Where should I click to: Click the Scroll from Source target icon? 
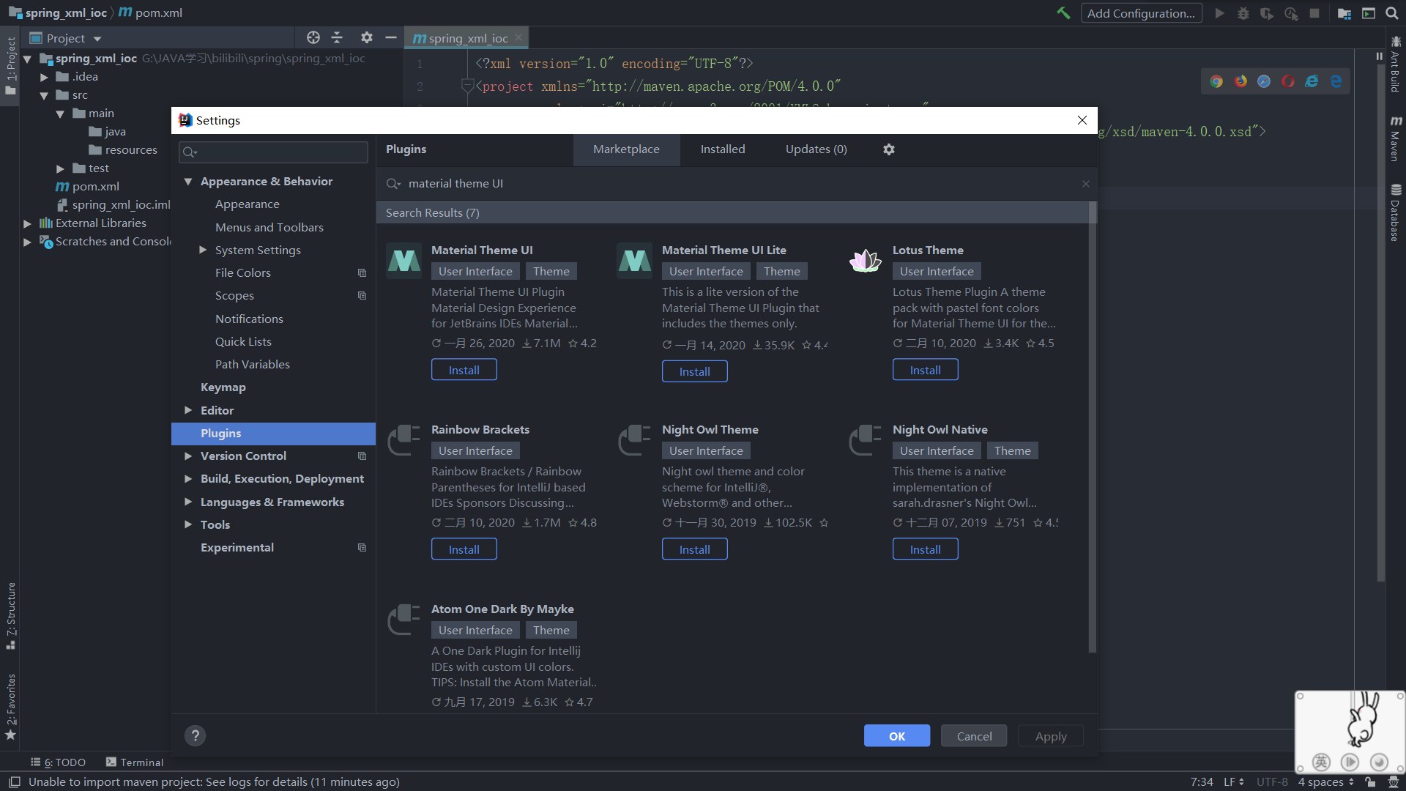click(x=313, y=38)
